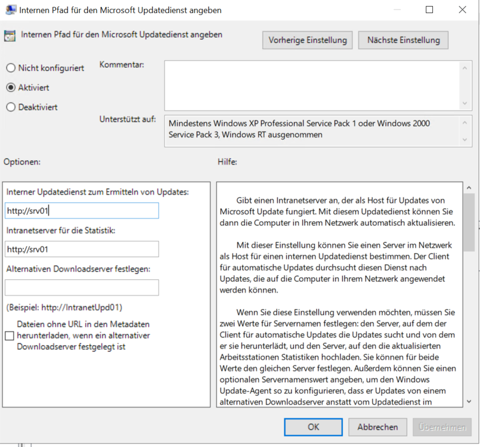Click the 'Unterstützt auf' box scroll down arrow
Image resolution: width=480 pixels, height=447 pixels.
pyautogui.click(x=464, y=139)
